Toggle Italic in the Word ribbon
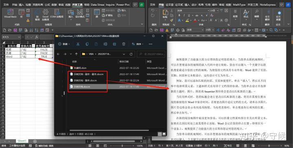The height and width of the screenshot is (148, 293). [184, 15]
